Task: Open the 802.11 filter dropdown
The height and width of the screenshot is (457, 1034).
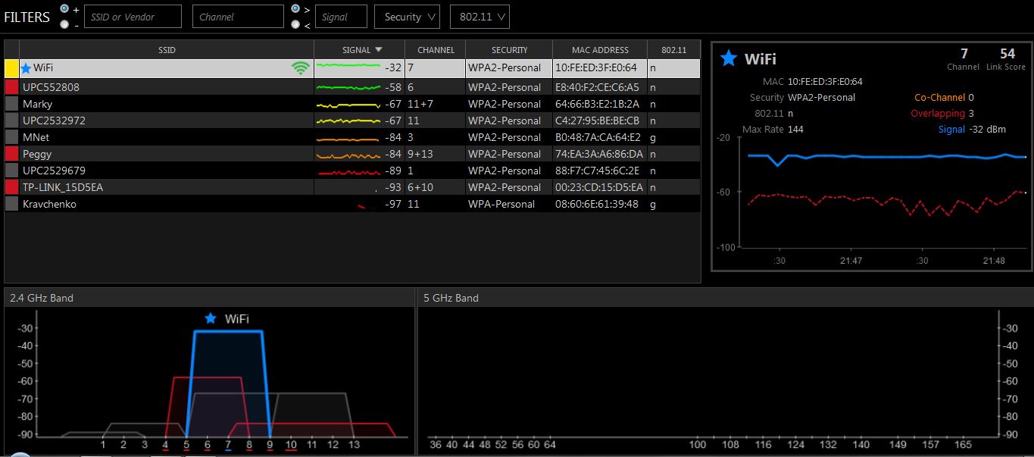Action: click(x=479, y=17)
